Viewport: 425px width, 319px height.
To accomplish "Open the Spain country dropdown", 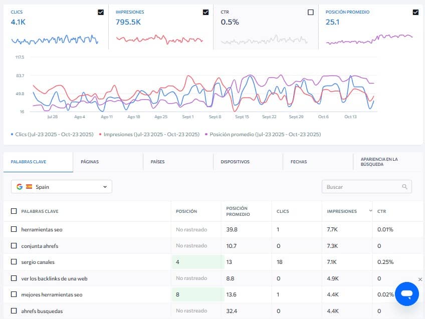I will (62, 187).
